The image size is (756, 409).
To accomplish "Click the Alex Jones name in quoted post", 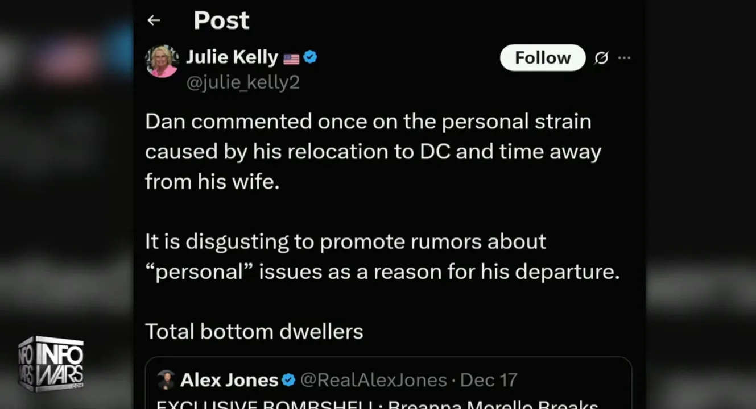I will 229,380.
